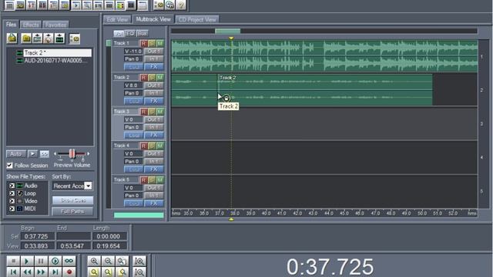
Task: Click the Edit File waveform icon in Files panel
Action: tap(59, 38)
